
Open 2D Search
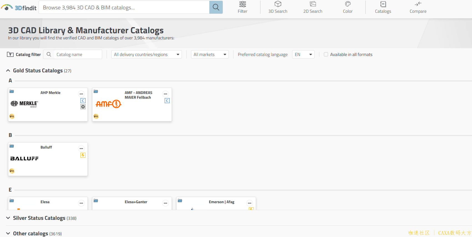313,7
